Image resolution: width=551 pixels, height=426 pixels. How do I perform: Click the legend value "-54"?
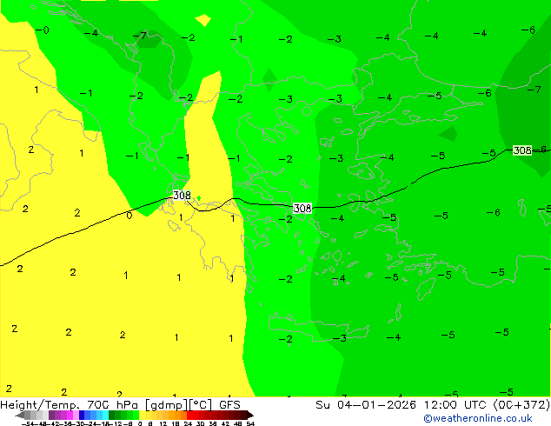pyautogui.click(x=28, y=423)
